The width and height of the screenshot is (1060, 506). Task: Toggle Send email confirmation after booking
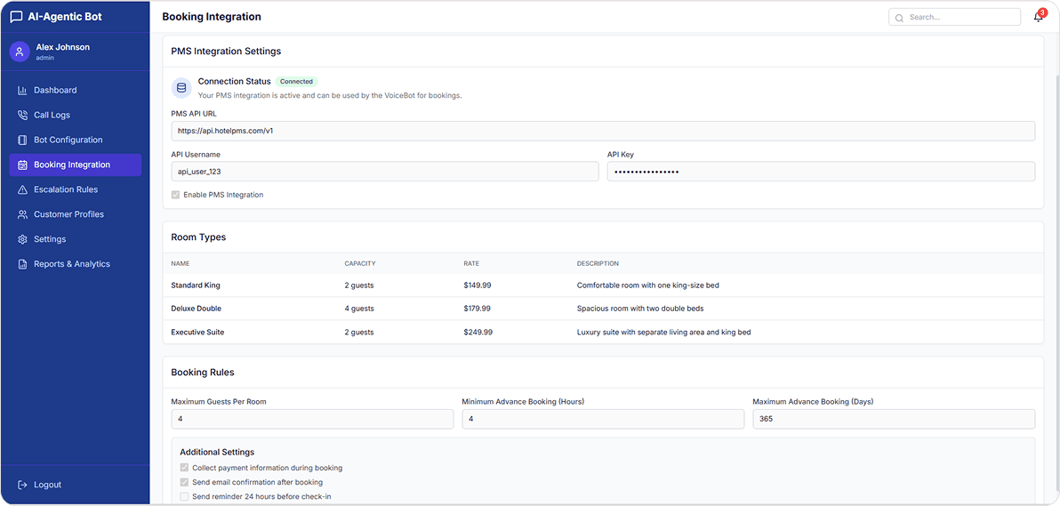pyautogui.click(x=184, y=482)
